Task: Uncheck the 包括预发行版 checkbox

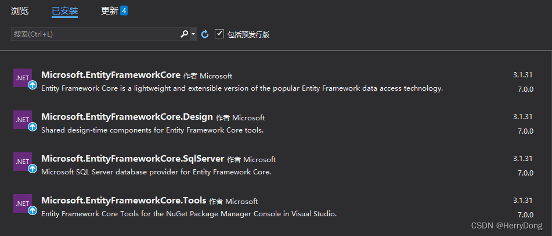Action: click(219, 34)
